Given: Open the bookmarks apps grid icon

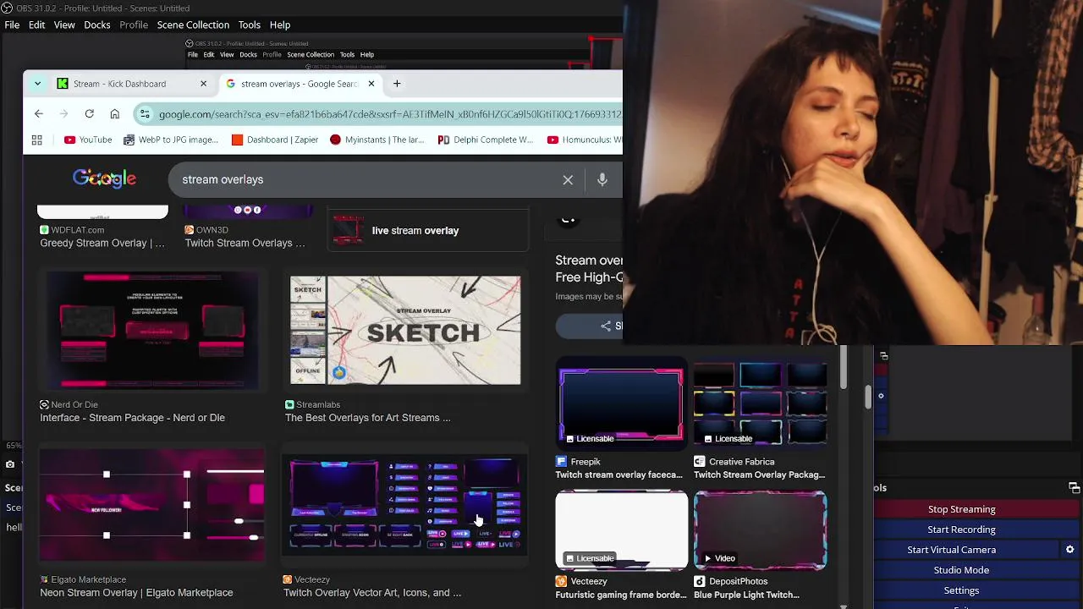Looking at the screenshot, I should point(36,140).
